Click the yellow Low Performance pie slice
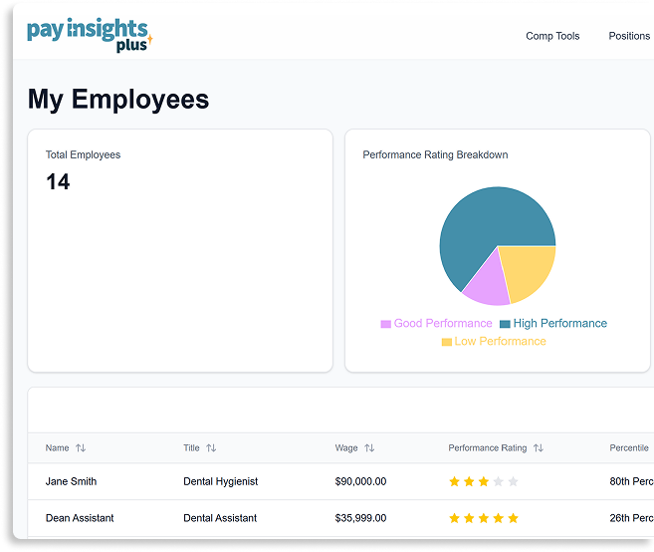This screenshot has height=552, width=654. 528,269
